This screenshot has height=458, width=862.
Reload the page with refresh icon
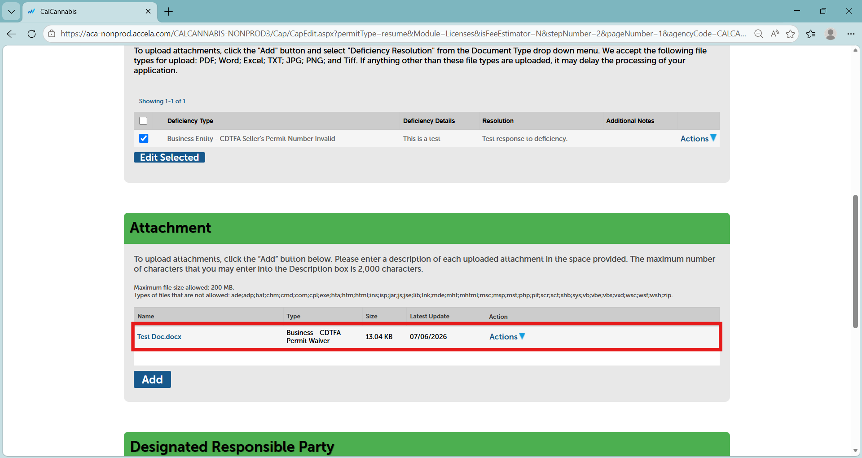click(x=31, y=34)
